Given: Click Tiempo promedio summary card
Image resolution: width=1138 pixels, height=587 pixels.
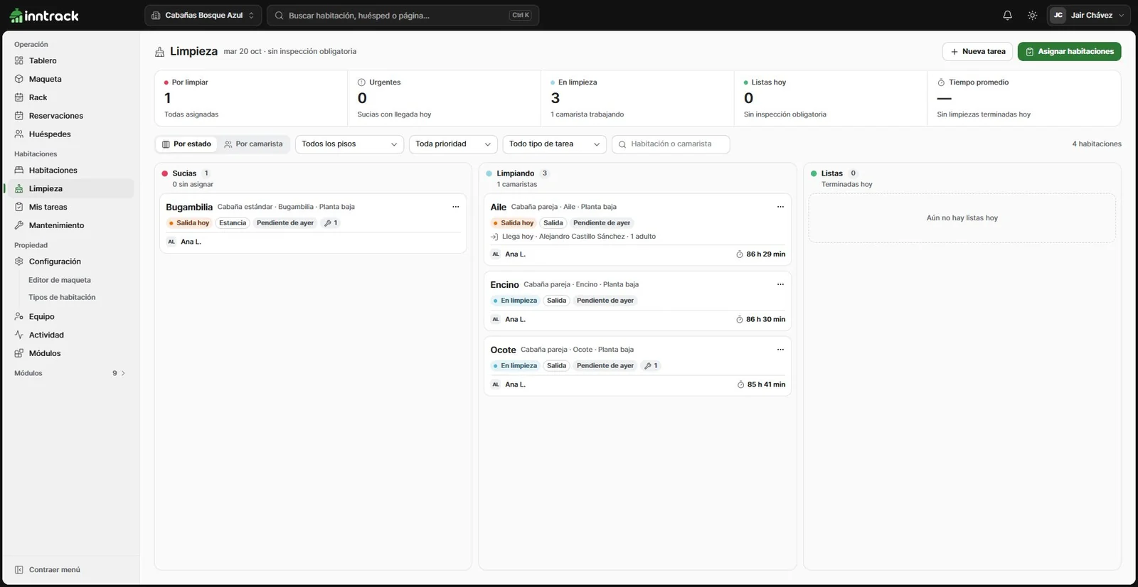Looking at the screenshot, I should tap(1024, 98).
